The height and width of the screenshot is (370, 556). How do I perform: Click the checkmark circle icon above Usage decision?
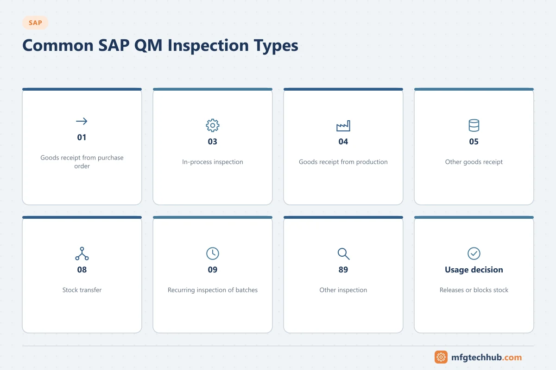coord(474,253)
